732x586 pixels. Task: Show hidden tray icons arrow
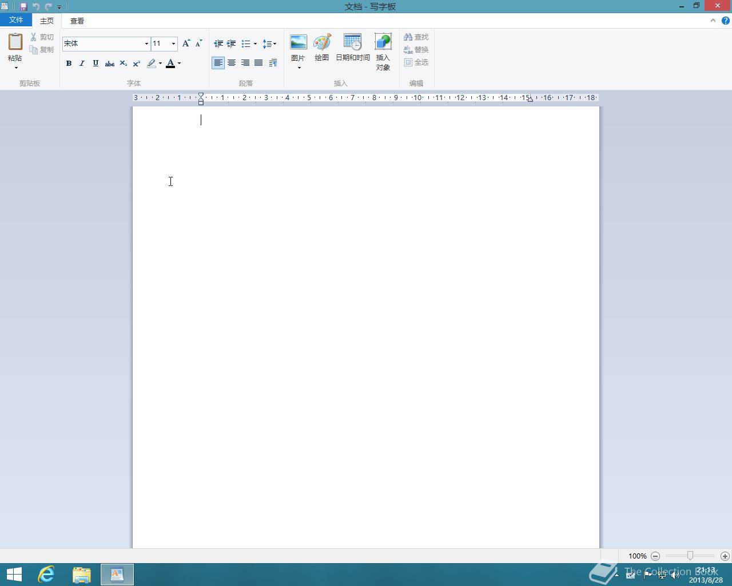coord(616,575)
